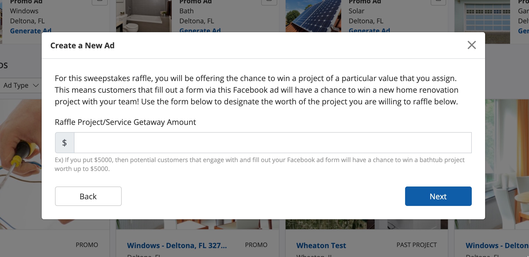Click the Raffle Project/Service Getaway Amount label
This screenshot has width=529, height=257.
click(x=125, y=122)
